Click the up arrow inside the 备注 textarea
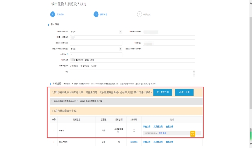Viewport: 252px width, 148px height. (x=194, y=72)
